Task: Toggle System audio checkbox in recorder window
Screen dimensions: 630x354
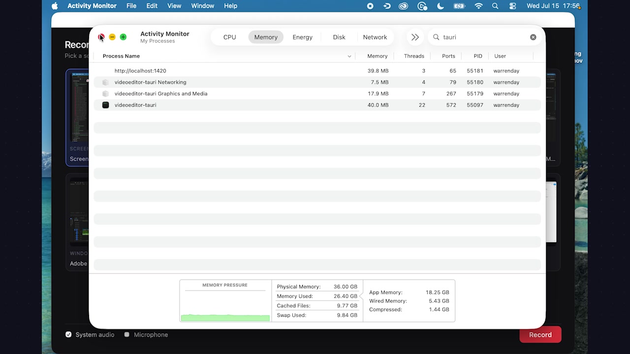Action: tap(68, 334)
